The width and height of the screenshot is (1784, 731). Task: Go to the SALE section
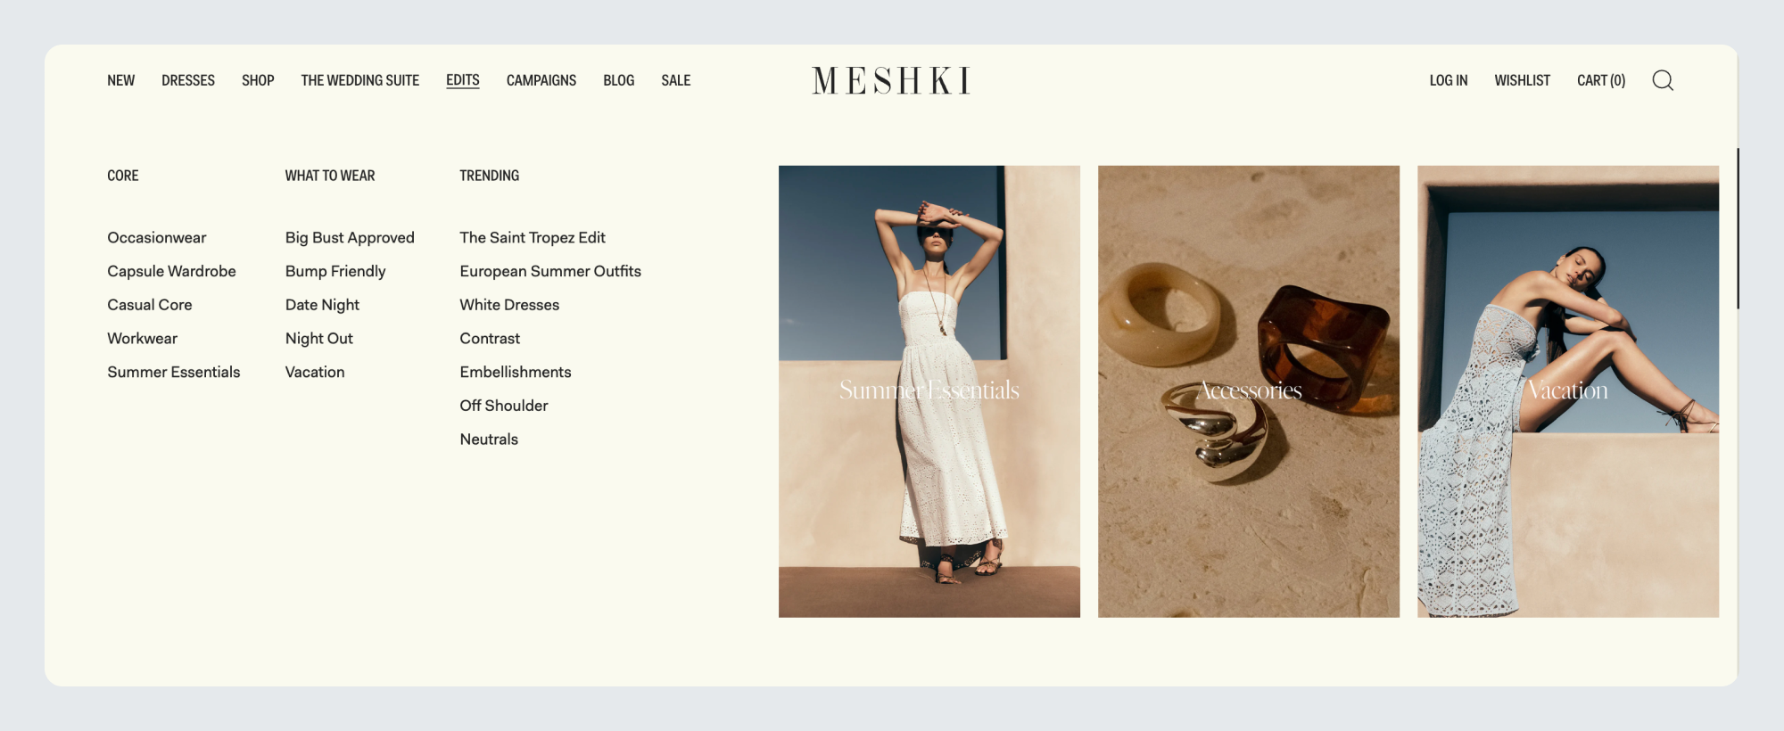(676, 80)
